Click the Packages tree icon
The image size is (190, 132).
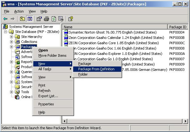tap(17, 47)
